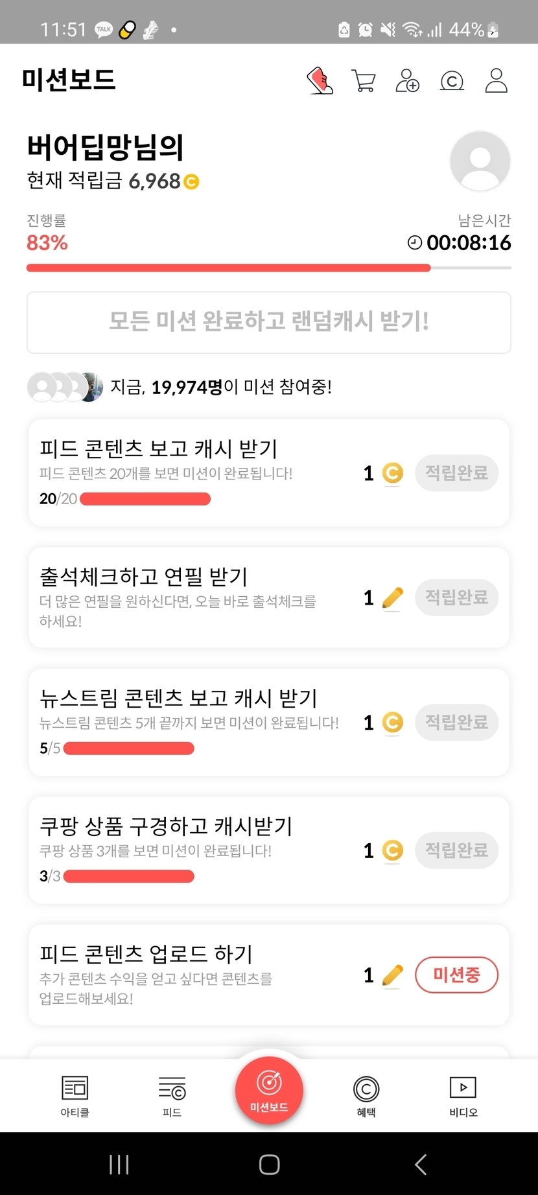Tap 모든 미션 완료하고 랜덤캐시 받기 button
The width and height of the screenshot is (538, 1195).
(269, 322)
